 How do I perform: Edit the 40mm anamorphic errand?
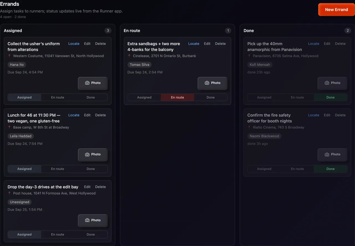[327, 44]
